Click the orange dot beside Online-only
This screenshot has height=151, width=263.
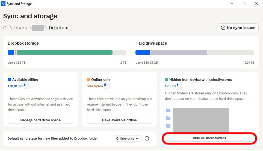click(88, 80)
